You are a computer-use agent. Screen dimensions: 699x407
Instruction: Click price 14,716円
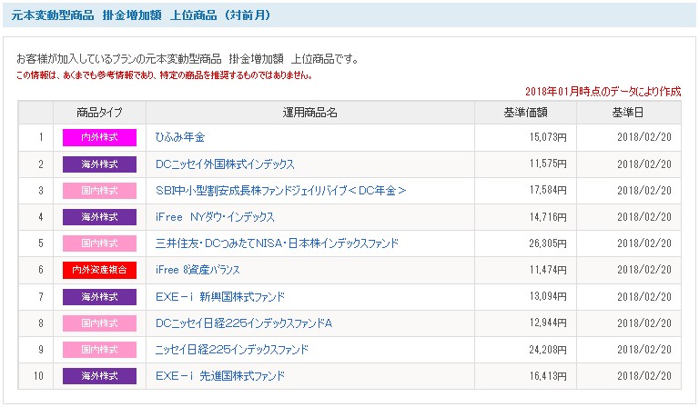(548, 217)
